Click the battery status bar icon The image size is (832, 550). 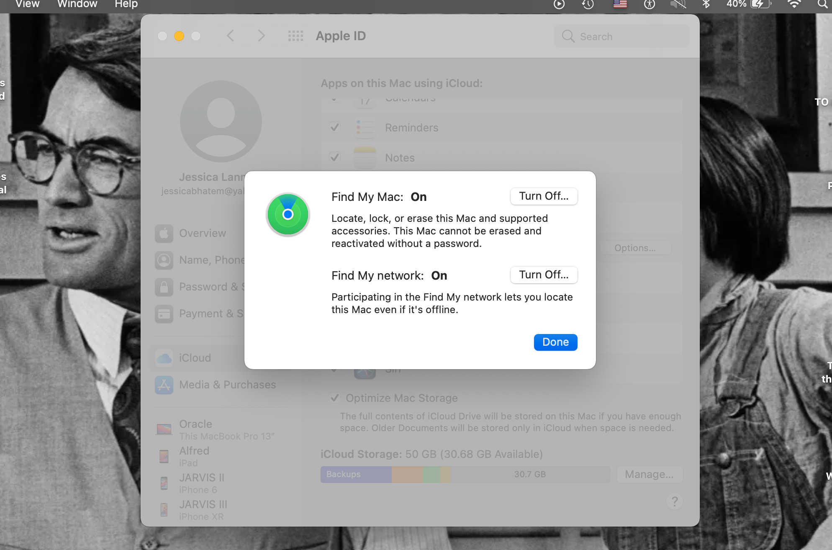760,5
